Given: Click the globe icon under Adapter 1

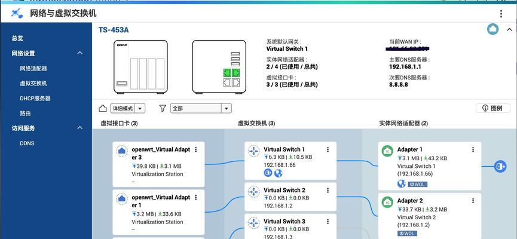Looking at the screenshot, I should 401,184.
